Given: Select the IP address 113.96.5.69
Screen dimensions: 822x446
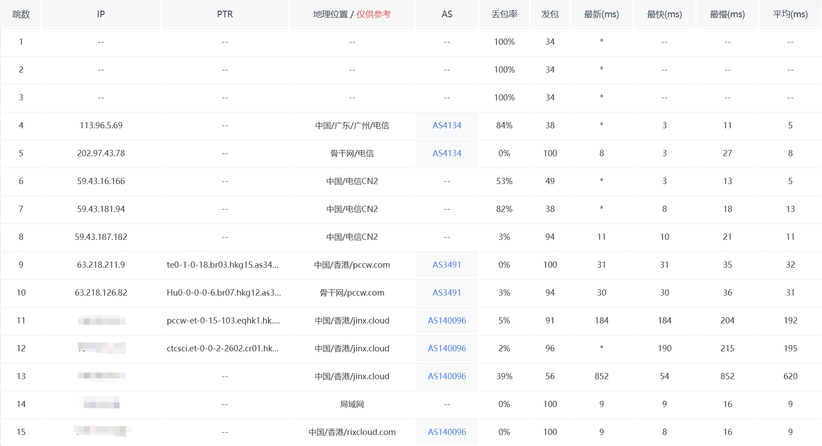Looking at the screenshot, I should [x=101, y=125].
